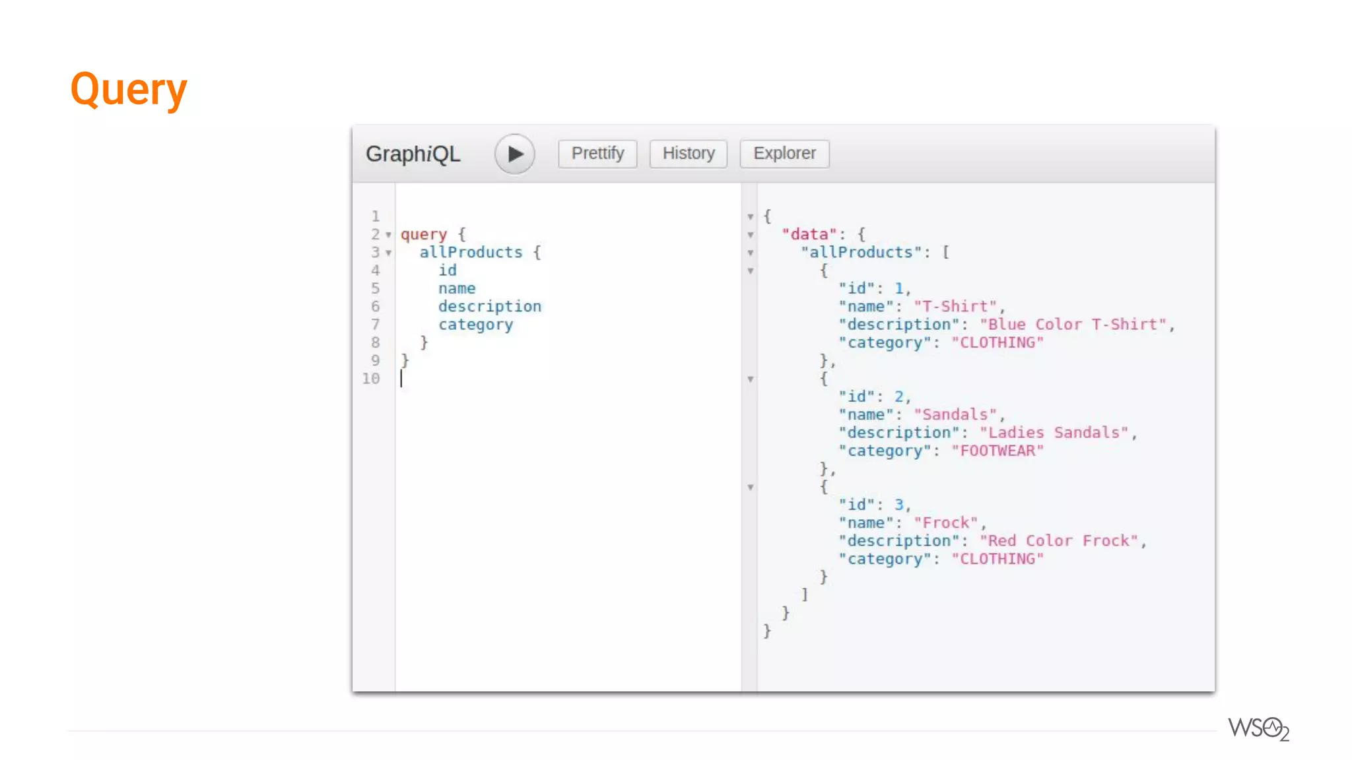Screen dimensions: 1352x760
Task: Click the WSO2 logo in the corner
Action: (x=1258, y=728)
